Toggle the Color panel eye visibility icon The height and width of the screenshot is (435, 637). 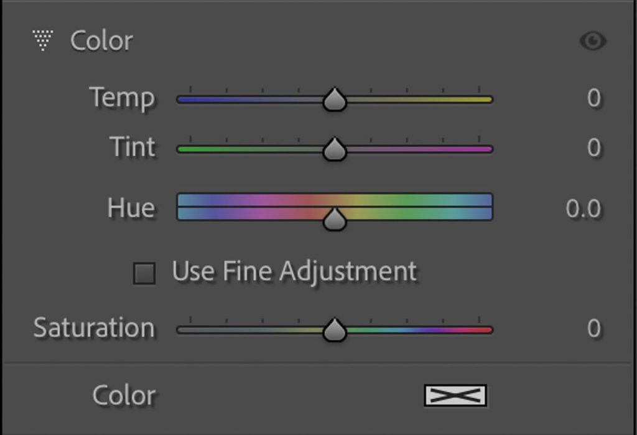tap(593, 41)
